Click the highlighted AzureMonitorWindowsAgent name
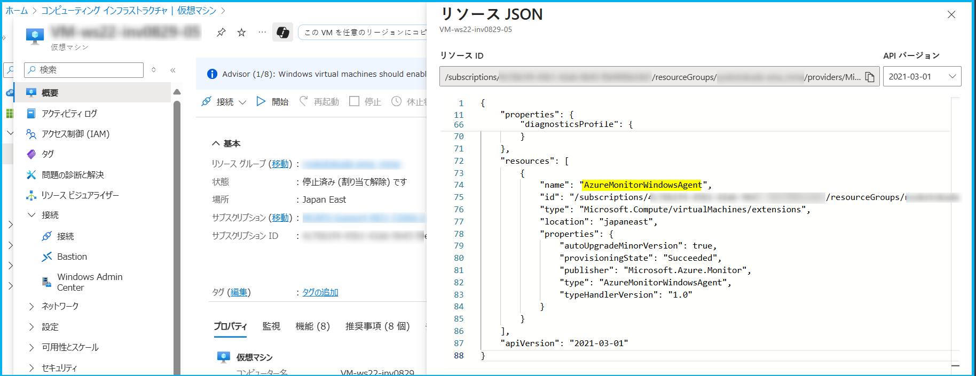 [643, 185]
